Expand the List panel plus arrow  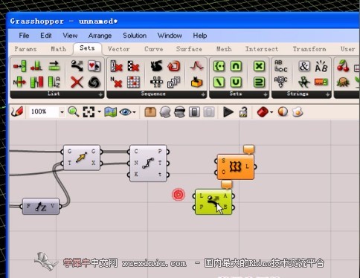tap(100, 94)
